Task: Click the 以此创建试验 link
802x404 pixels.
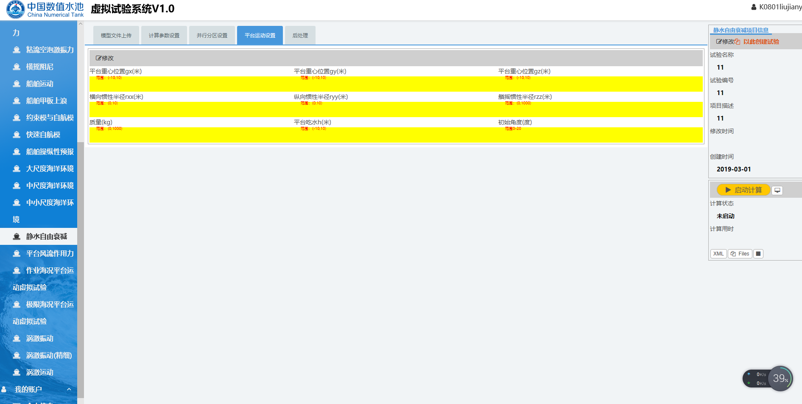Action: 761,42
